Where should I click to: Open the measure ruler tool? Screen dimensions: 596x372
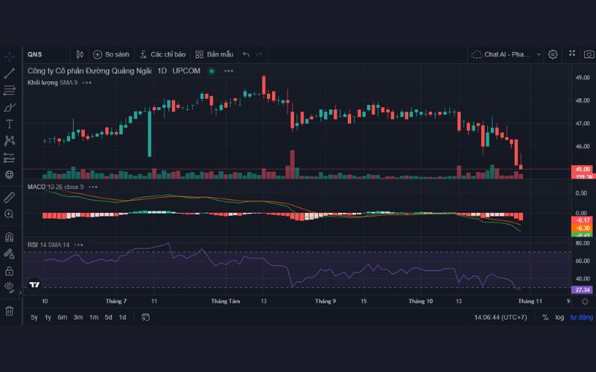point(10,197)
